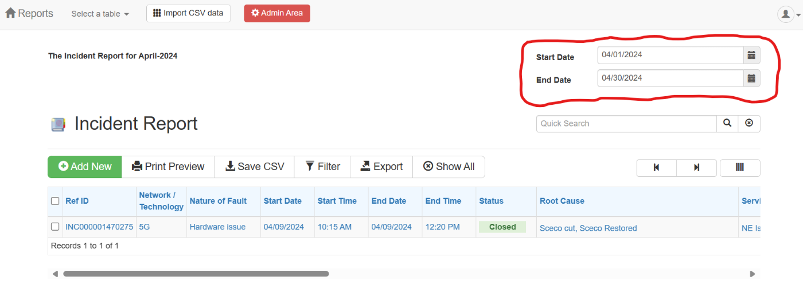The height and width of the screenshot is (308, 803).
Task: Expand the Select a table dropdown
Action: coord(100,14)
